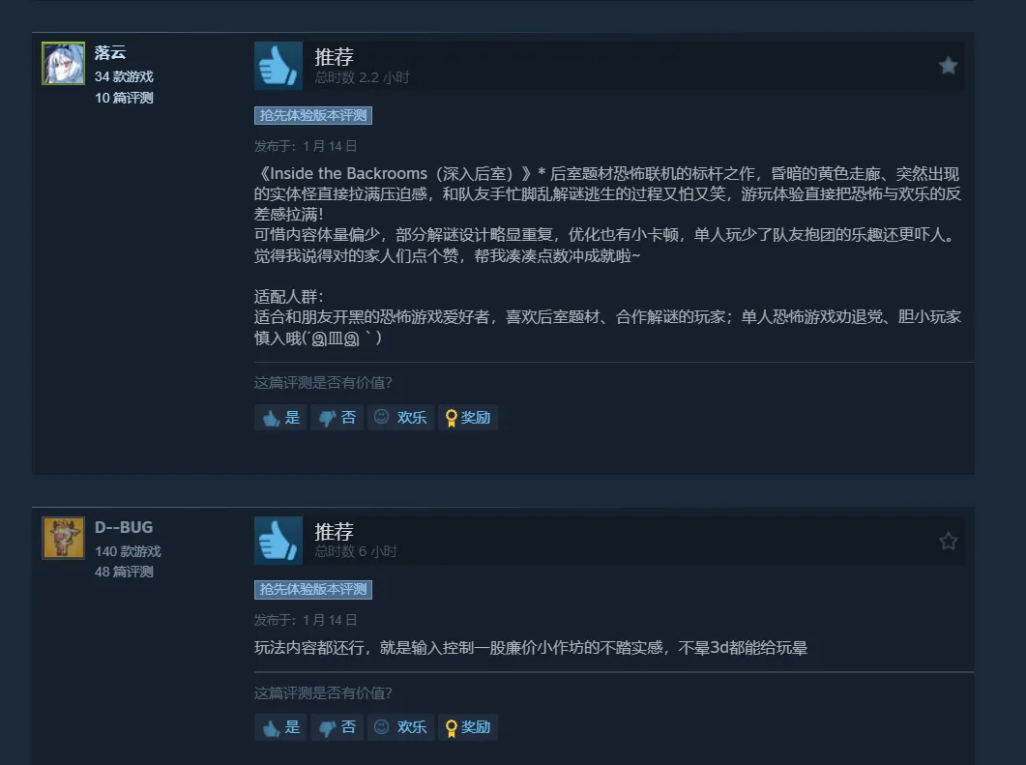Mark D--BUG's review as 欢乐 (funny)
The image size is (1026, 765).
[400, 727]
